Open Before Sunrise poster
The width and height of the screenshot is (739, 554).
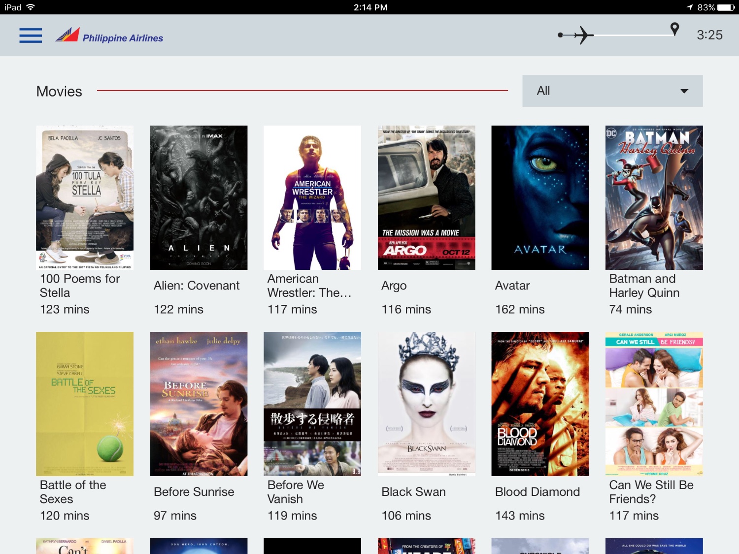(x=199, y=404)
